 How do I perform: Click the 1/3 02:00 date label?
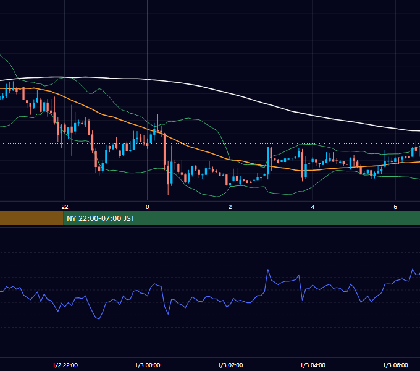coord(230,365)
